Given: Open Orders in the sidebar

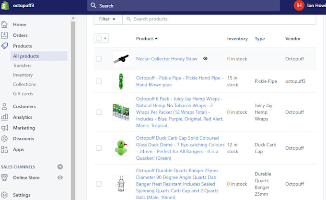Looking at the screenshot, I should [x=20, y=35].
